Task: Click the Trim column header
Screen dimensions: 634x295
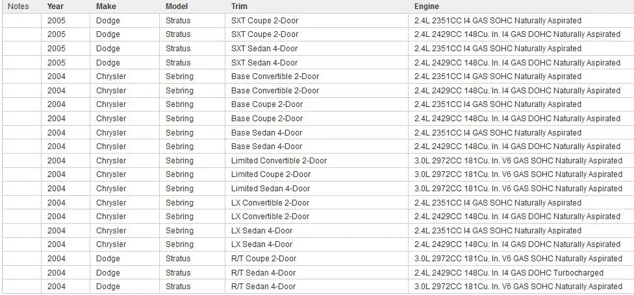Action: click(x=239, y=6)
